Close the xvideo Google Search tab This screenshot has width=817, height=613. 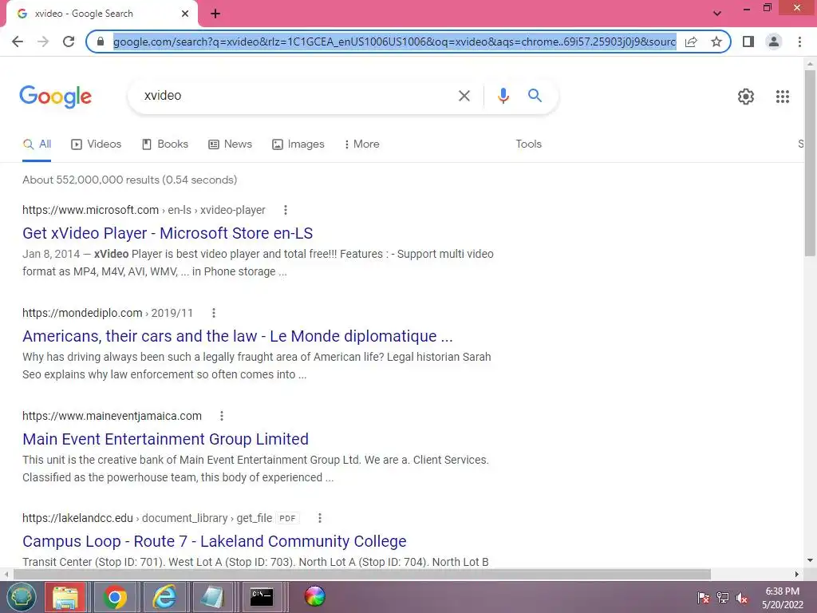point(185,14)
